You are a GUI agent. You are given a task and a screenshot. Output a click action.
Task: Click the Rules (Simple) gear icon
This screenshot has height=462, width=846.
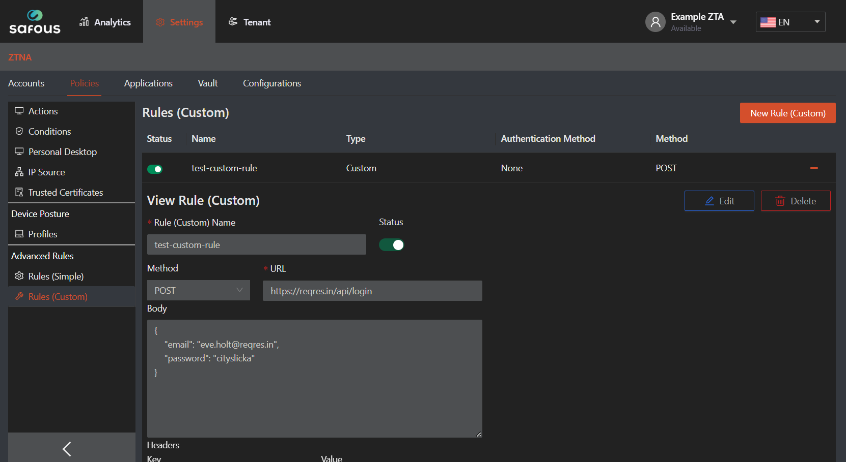(x=19, y=276)
